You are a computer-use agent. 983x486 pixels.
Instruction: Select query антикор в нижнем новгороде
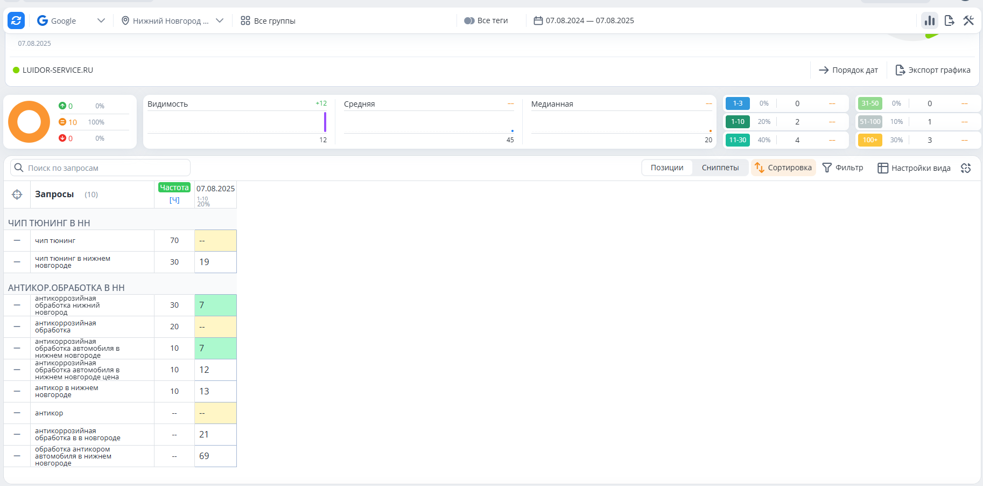tap(67, 391)
